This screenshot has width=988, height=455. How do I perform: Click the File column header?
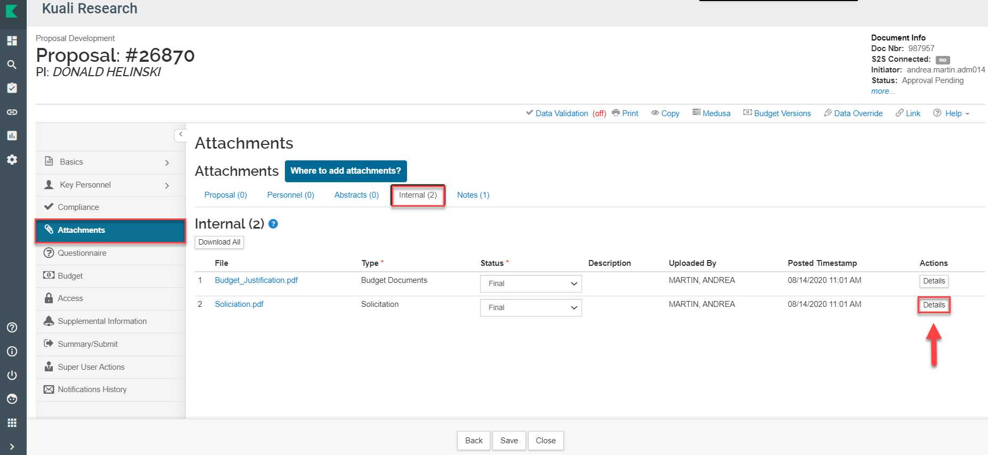pos(221,263)
